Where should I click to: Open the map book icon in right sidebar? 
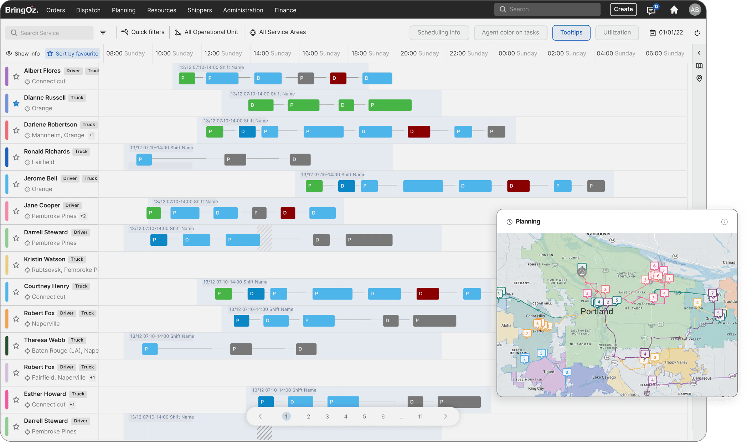[699, 66]
